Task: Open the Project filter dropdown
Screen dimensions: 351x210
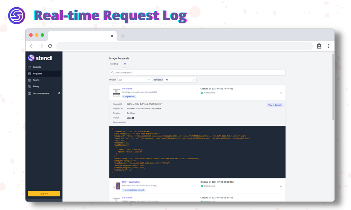Action: pos(134,80)
